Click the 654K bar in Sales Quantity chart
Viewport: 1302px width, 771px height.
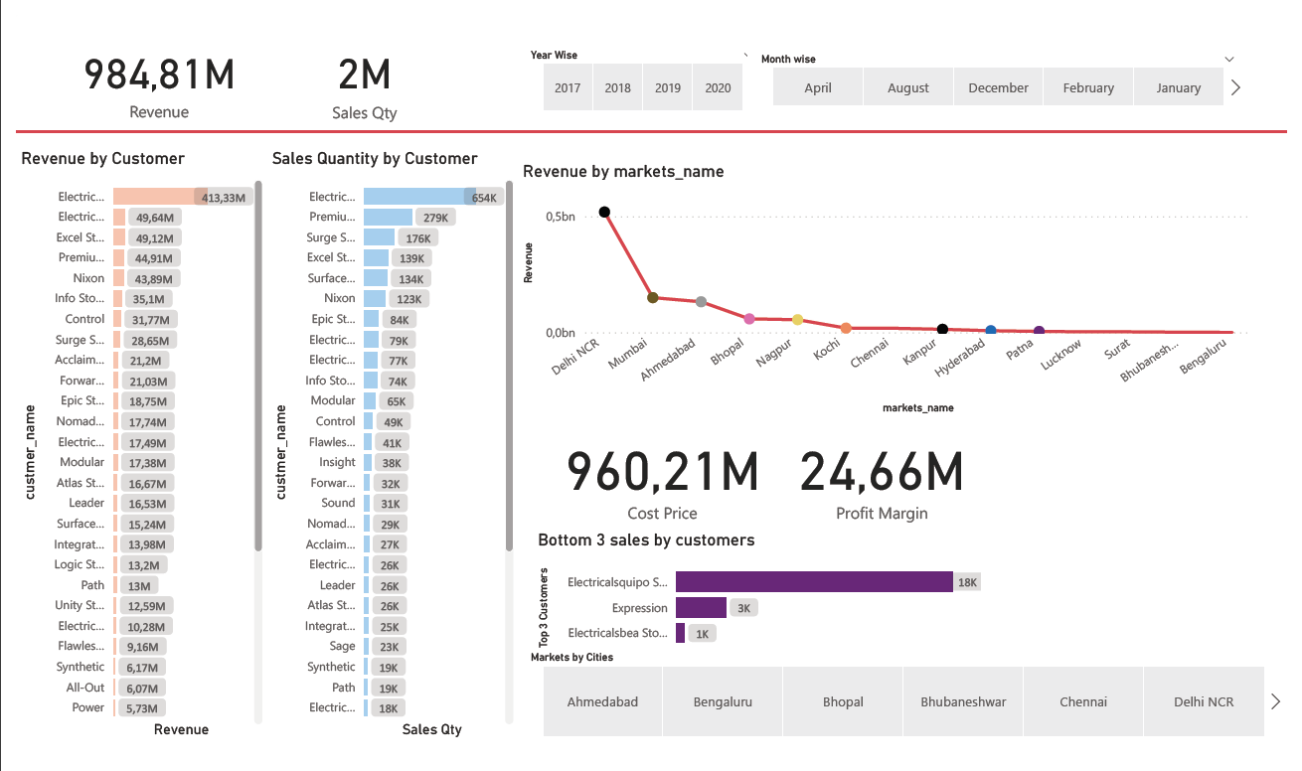click(417, 196)
